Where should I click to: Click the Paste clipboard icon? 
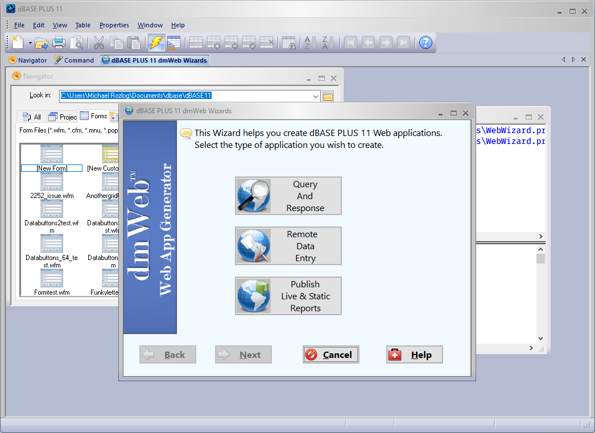134,43
